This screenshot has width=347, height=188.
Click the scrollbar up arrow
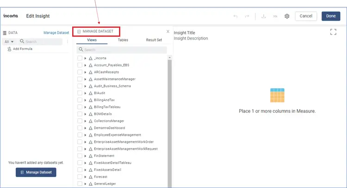[170, 57]
